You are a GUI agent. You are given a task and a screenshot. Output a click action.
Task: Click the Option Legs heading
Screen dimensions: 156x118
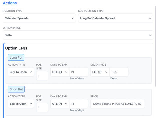click(x=16, y=48)
